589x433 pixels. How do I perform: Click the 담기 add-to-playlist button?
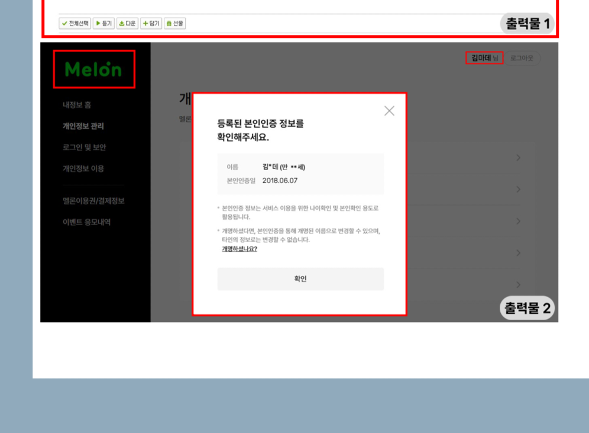[x=151, y=24]
